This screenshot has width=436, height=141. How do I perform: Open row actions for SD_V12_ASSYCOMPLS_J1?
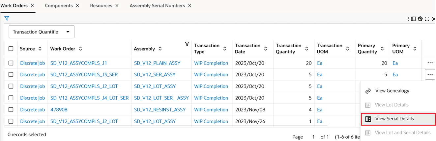tap(430, 63)
